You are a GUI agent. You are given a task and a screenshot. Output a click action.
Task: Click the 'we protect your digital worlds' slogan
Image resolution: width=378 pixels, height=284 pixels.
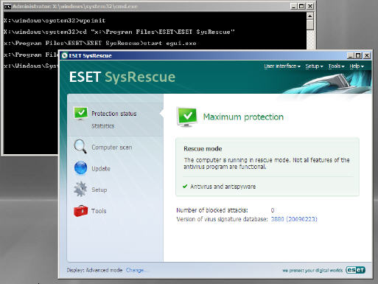click(312, 271)
